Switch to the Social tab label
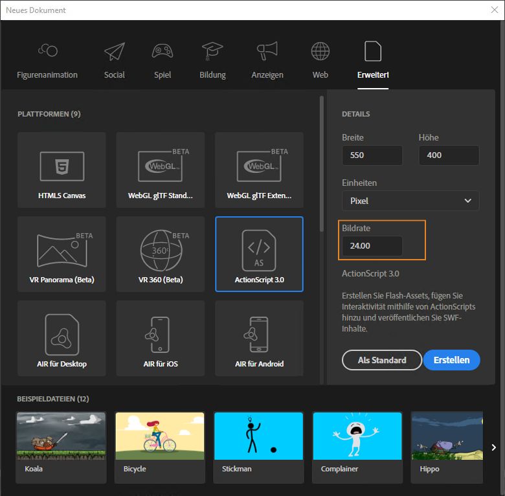 115,74
